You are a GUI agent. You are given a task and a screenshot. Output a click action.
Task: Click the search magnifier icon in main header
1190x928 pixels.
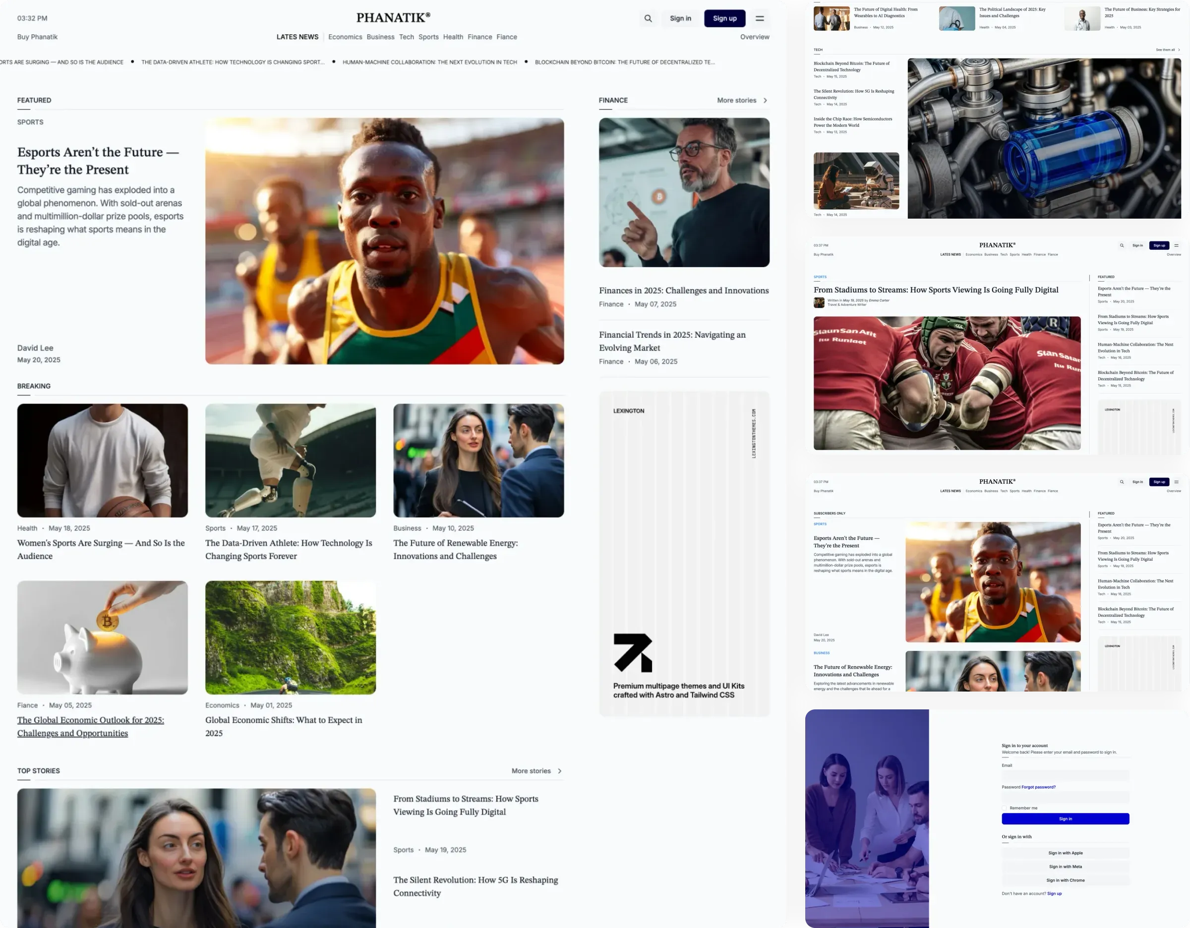[x=648, y=18]
